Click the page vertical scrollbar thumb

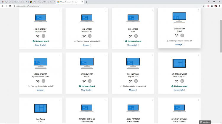(221, 36)
